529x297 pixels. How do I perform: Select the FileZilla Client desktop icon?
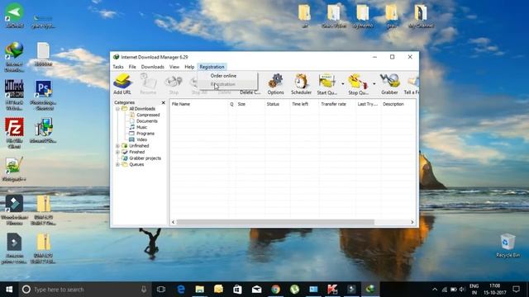point(14,133)
